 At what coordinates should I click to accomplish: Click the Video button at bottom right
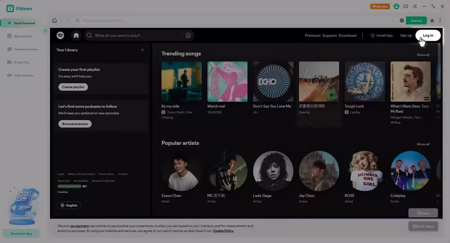point(423,213)
